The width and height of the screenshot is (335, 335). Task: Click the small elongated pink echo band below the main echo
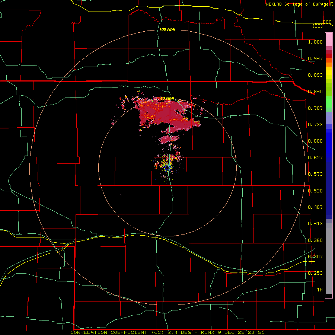169,139
